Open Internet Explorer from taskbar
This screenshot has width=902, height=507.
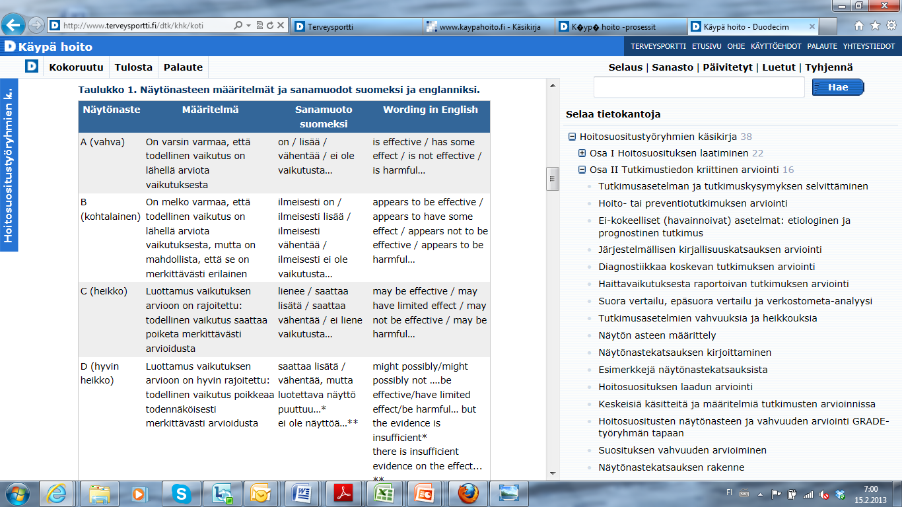(x=55, y=493)
